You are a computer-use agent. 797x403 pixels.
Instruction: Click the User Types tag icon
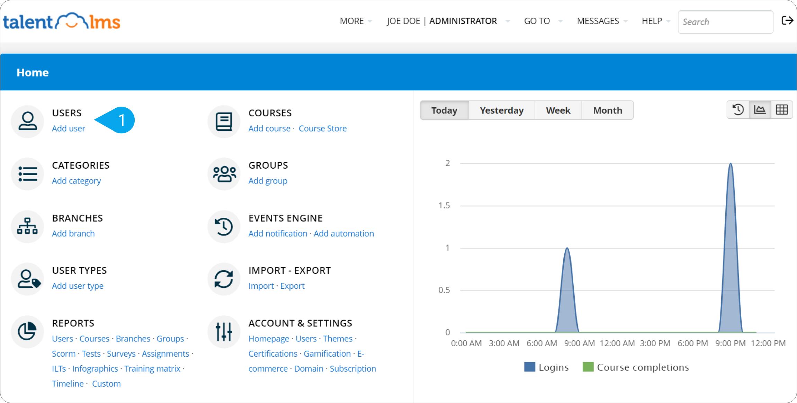27,279
